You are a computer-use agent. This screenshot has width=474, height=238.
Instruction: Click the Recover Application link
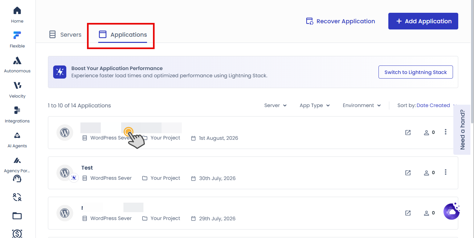[340, 21]
